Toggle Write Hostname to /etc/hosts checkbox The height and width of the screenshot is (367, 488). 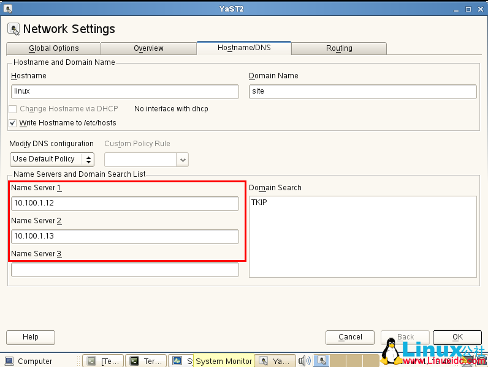click(13, 123)
